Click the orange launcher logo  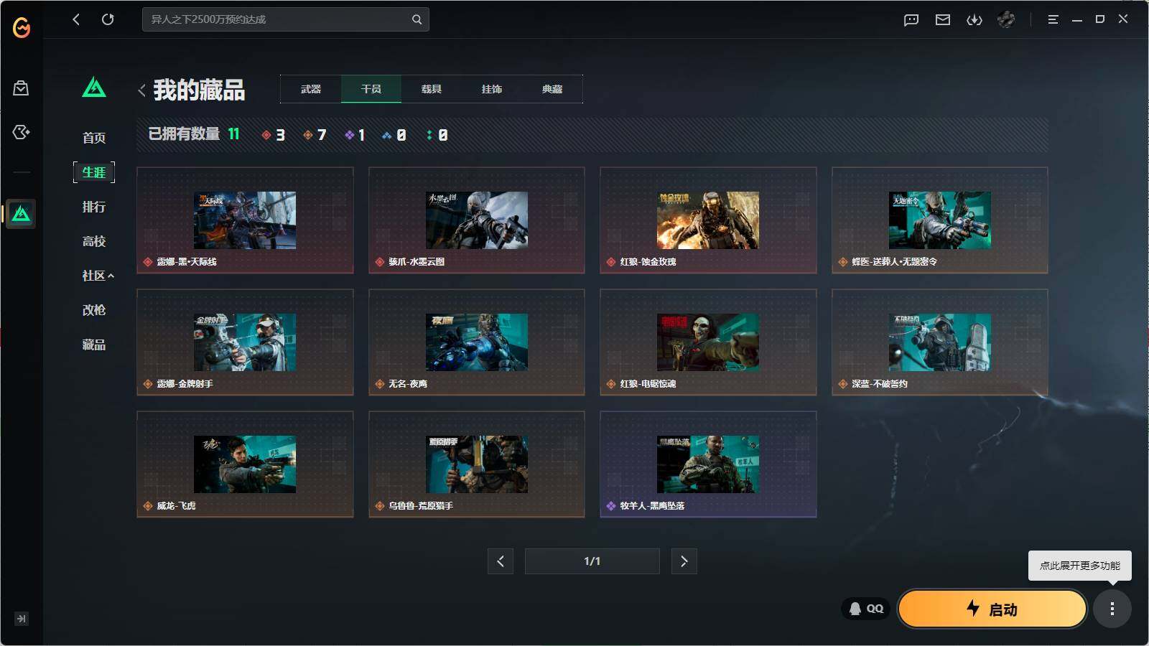click(x=22, y=28)
